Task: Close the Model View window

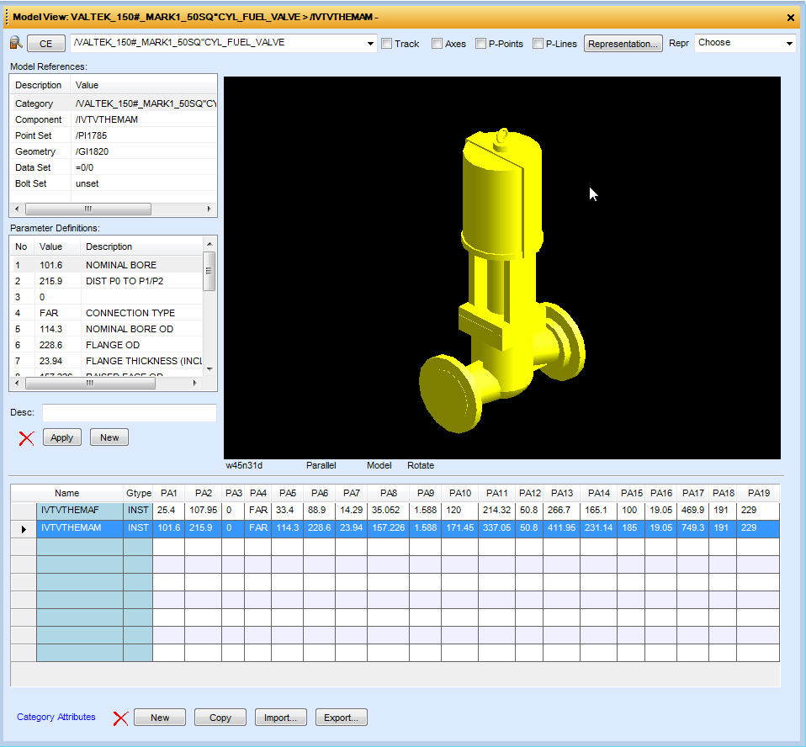Action: [x=790, y=17]
